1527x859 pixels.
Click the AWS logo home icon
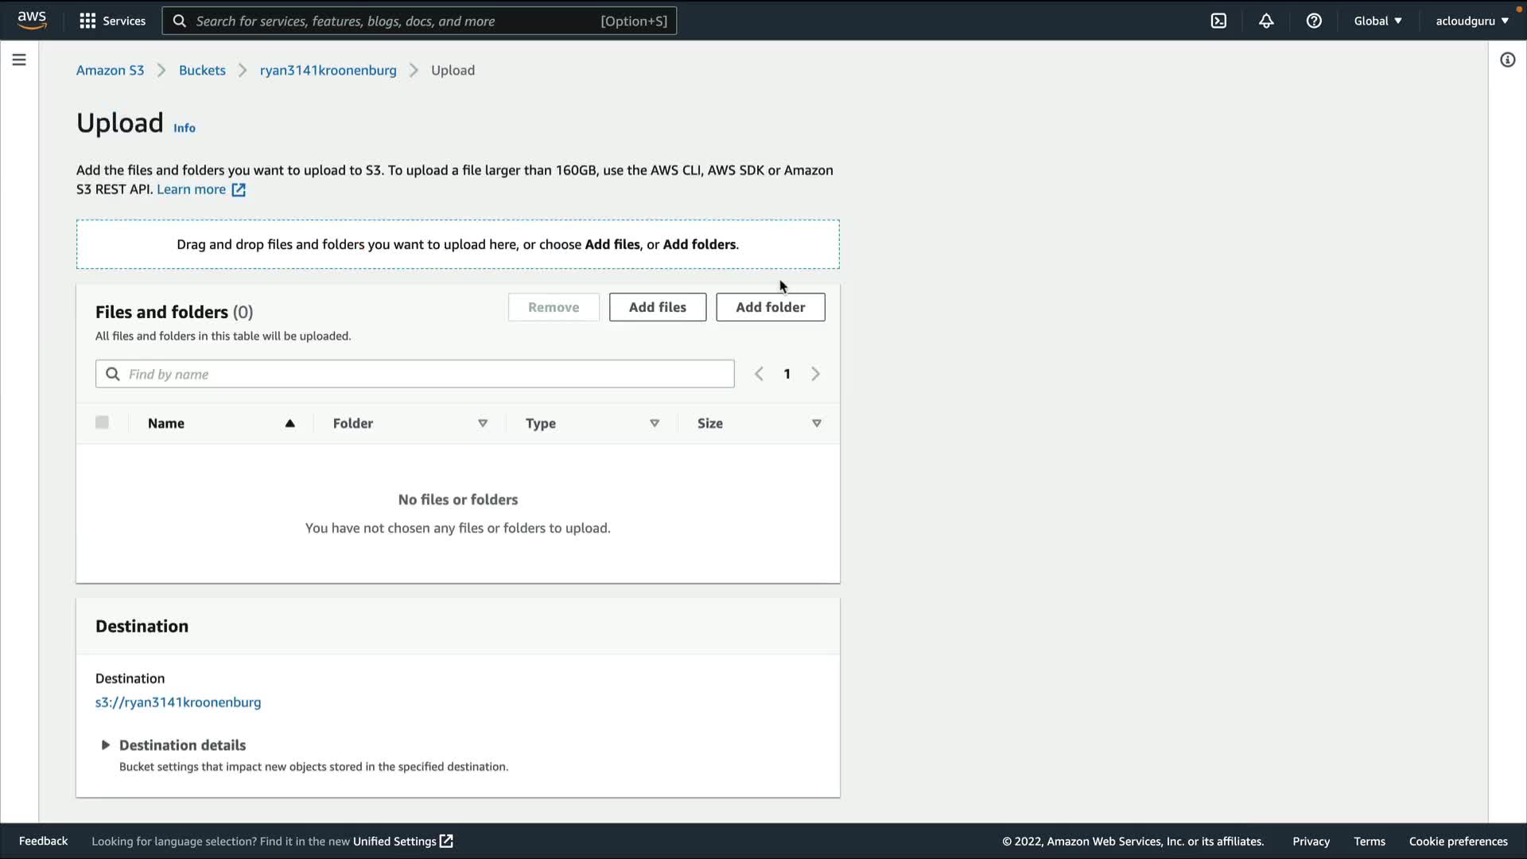[x=32, y=20]
